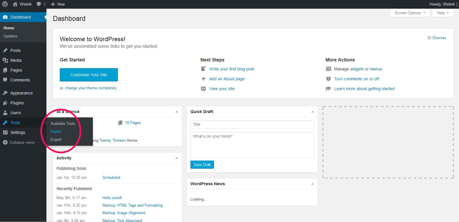
Task: Open Markup: HTML Tags and Formatting link
Action: tap(132, 205)
